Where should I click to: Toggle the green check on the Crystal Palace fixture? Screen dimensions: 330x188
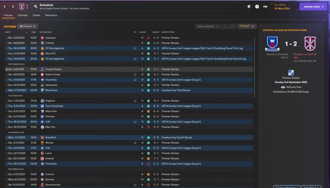click(7, 69)
